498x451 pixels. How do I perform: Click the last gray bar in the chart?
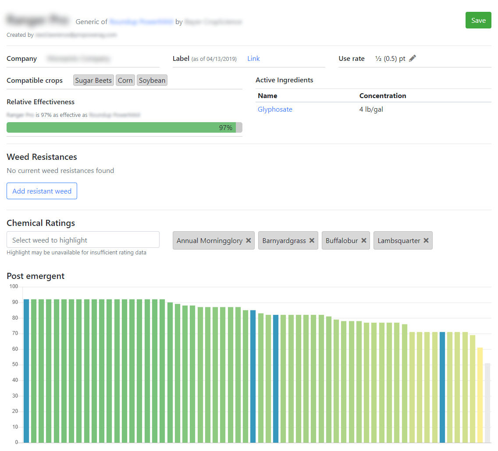coord(487,402)
